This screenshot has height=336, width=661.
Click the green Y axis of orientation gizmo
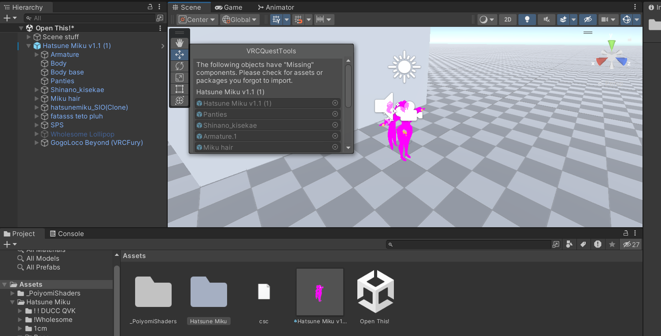611,44
